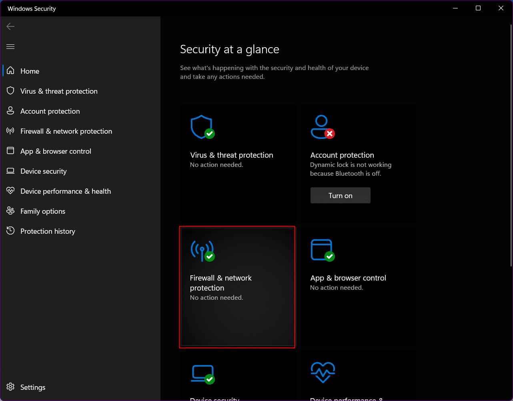Click the Turn on button
The height and width of the screenshot is (401, 513).
point(340,195)
